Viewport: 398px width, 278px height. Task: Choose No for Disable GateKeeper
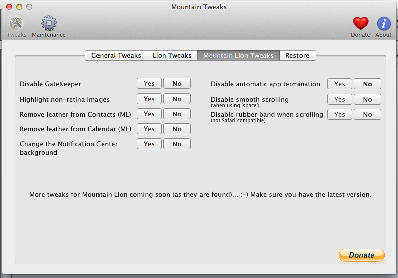point(177,83)
